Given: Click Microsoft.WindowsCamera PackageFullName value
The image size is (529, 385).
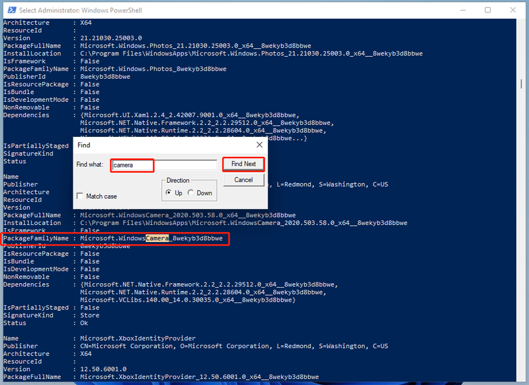Looking at the screenshot, I should [188, 215].
